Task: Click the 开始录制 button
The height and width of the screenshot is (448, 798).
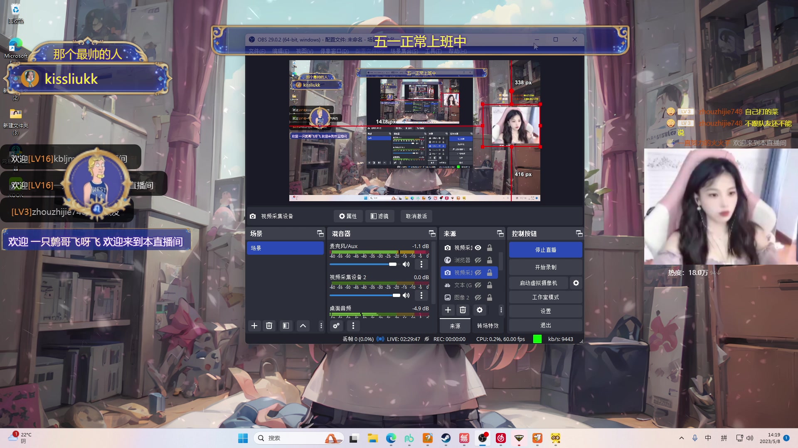Action: coord(545,267)
